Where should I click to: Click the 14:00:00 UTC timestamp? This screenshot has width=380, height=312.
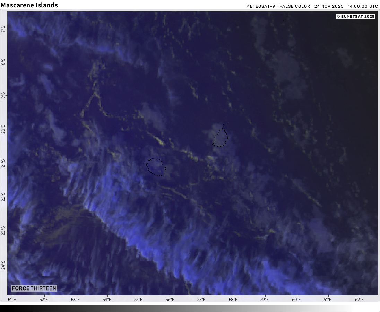(363, 6)
